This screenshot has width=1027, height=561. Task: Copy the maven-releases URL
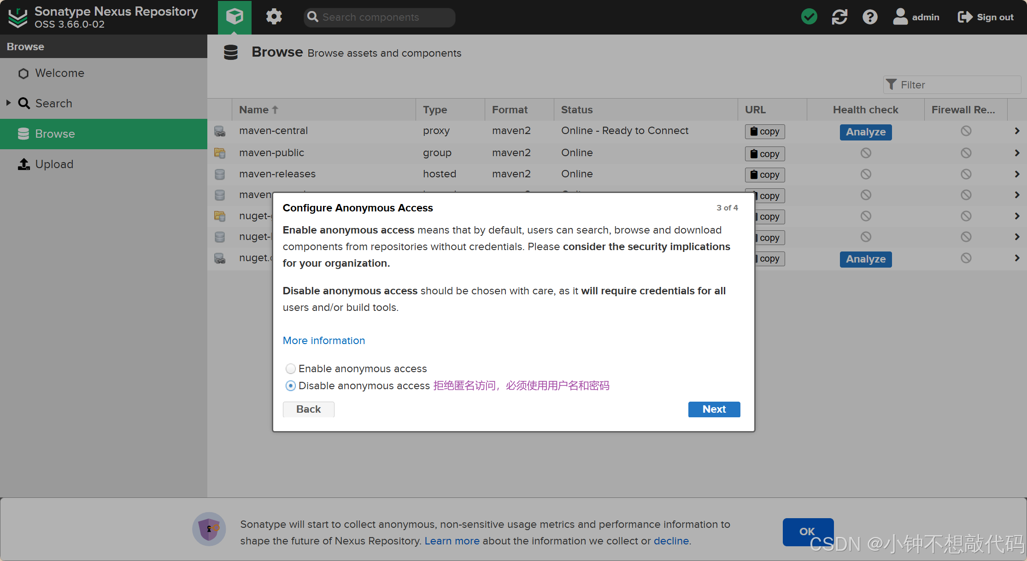click(x=765, y=175)
